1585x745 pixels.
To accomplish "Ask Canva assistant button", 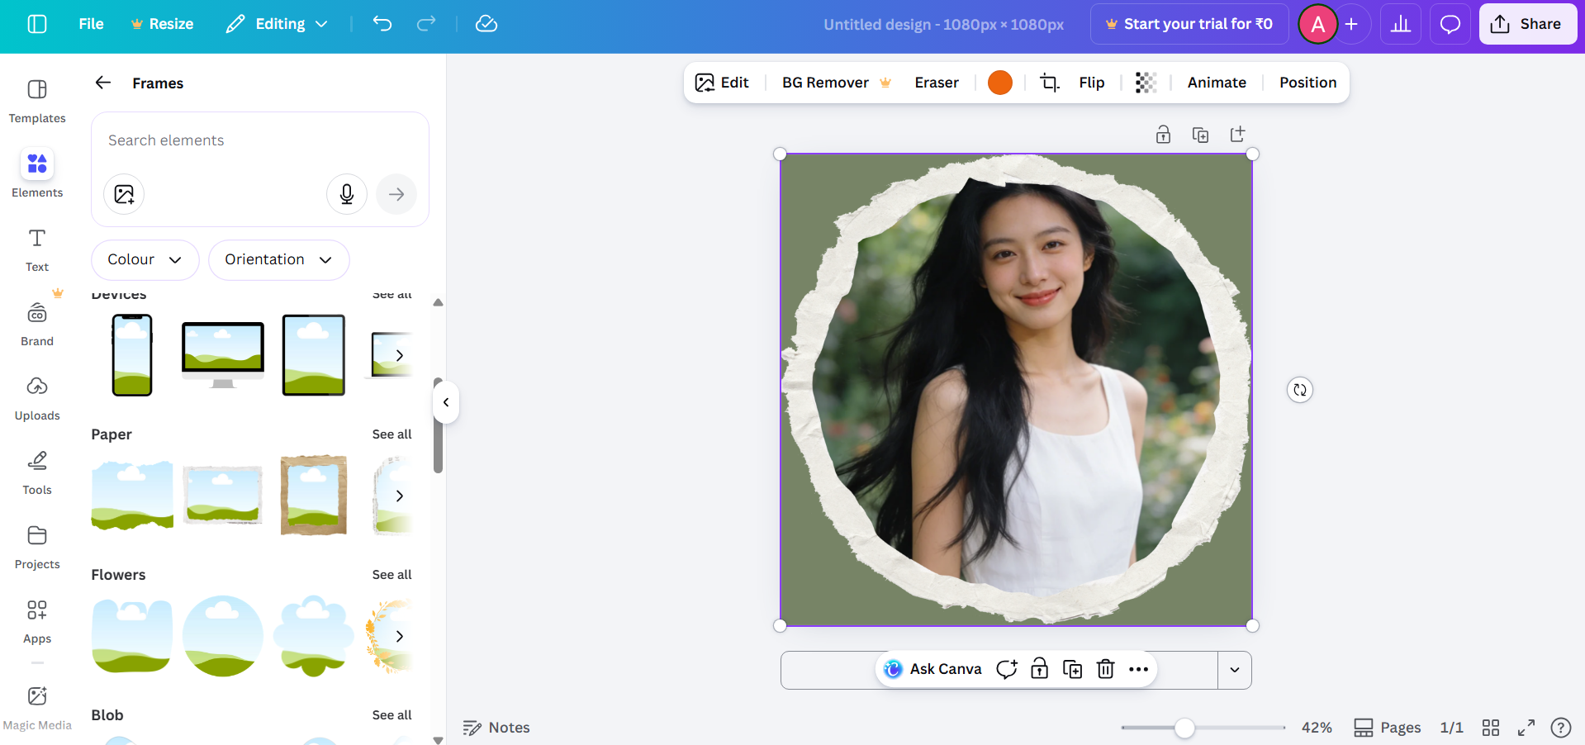I will point(932,669).
